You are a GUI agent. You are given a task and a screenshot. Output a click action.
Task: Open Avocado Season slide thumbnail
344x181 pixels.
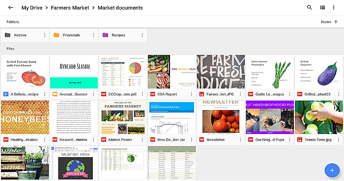pos(74,71)
